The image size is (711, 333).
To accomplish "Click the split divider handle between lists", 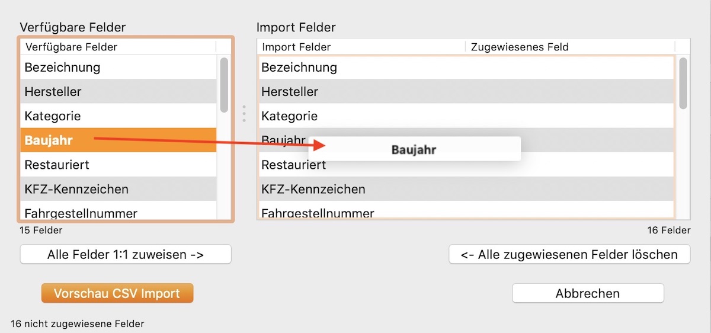I will pos(244,114).
